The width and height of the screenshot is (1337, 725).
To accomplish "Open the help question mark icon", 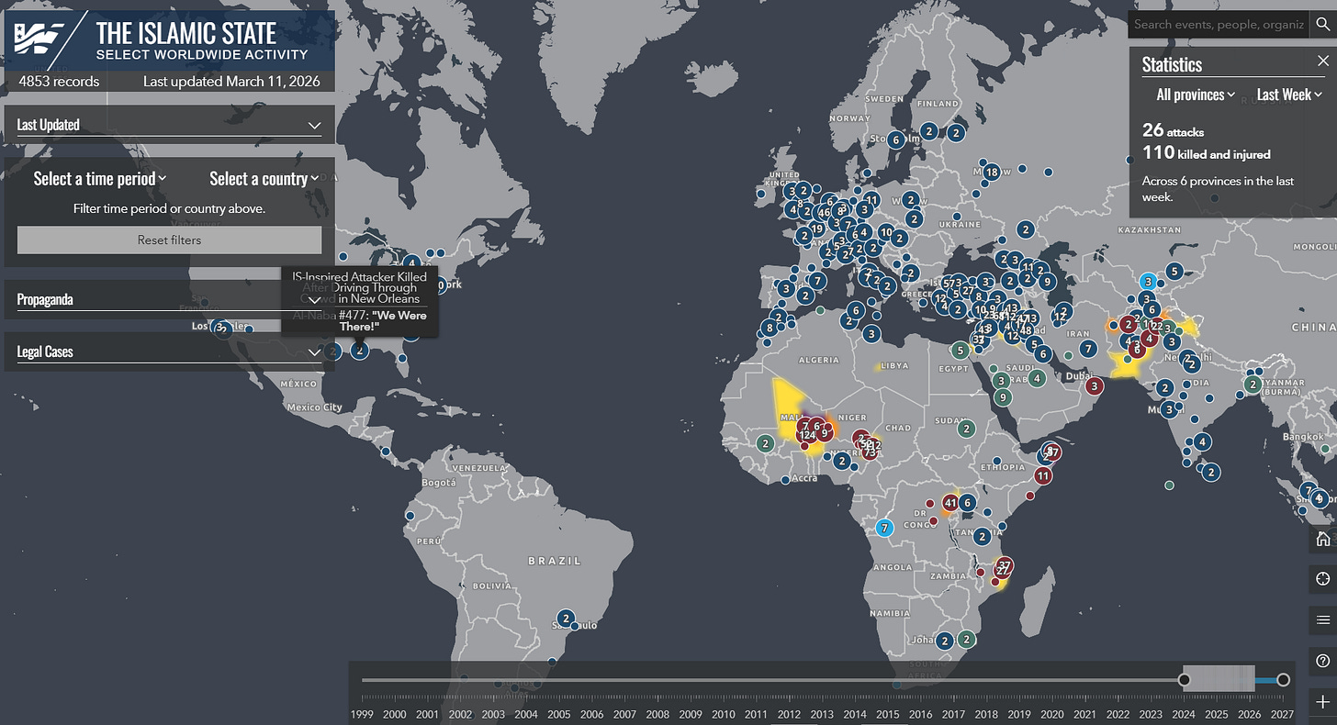I will (1322, 661).
